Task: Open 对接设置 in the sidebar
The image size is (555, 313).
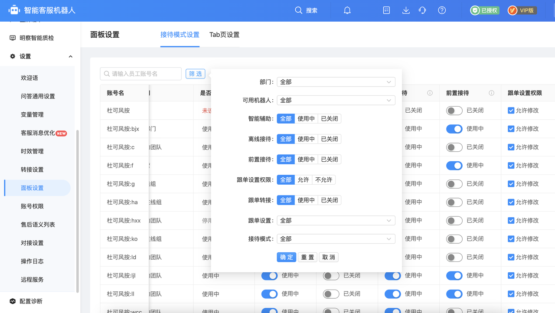Action: (x=32, y=243)
